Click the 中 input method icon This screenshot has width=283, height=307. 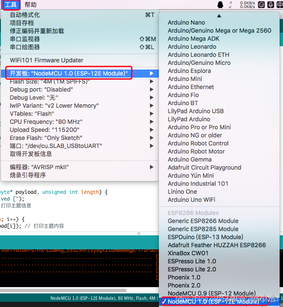pyautogui.click(x=280, y=5)
